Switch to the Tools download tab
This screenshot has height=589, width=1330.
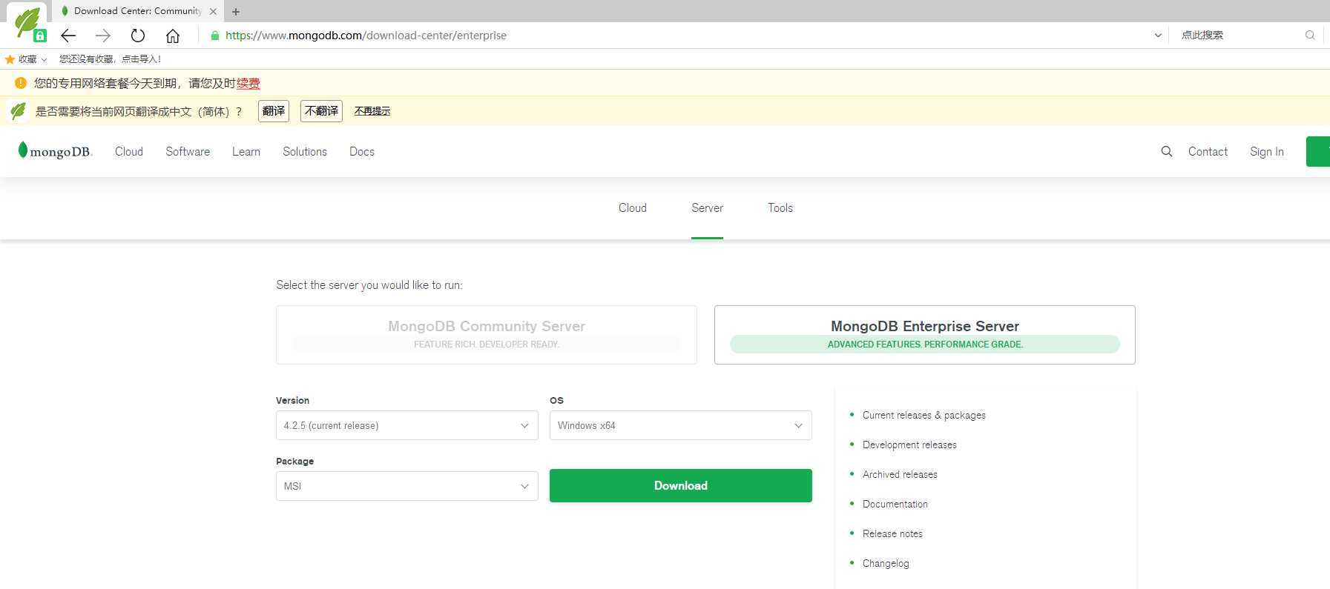click(780, 208)
